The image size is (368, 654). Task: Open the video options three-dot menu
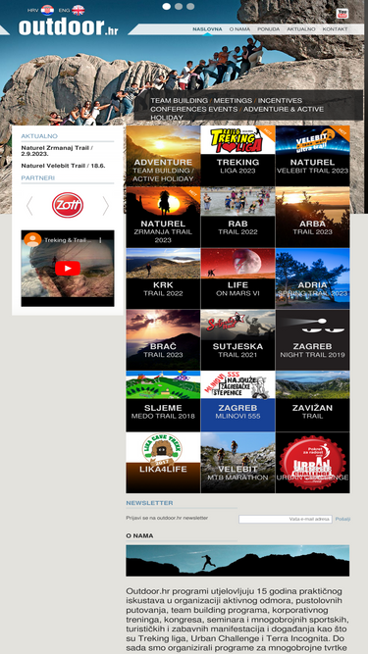[100, 240]
